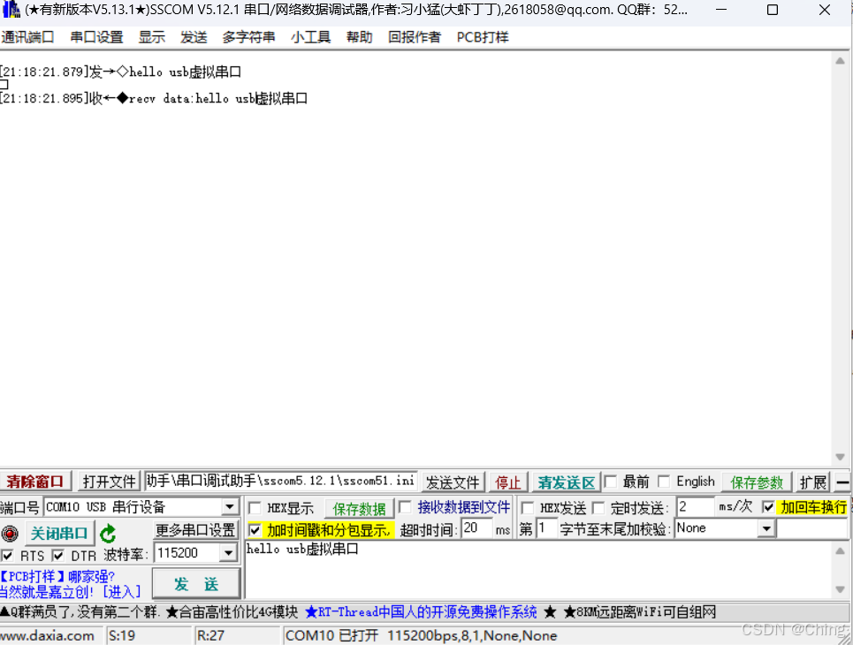Image resolution: width=853 pixels, height=645 pixels.
Task: Click 清除窗口 to clear the receive window
Action: point(35,481)
